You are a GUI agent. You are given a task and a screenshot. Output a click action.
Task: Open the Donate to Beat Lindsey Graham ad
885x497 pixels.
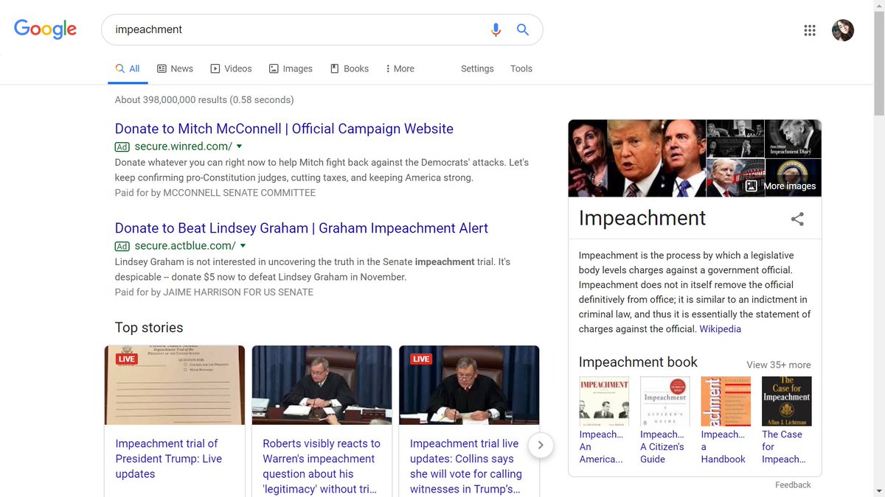tap(302, 228)
